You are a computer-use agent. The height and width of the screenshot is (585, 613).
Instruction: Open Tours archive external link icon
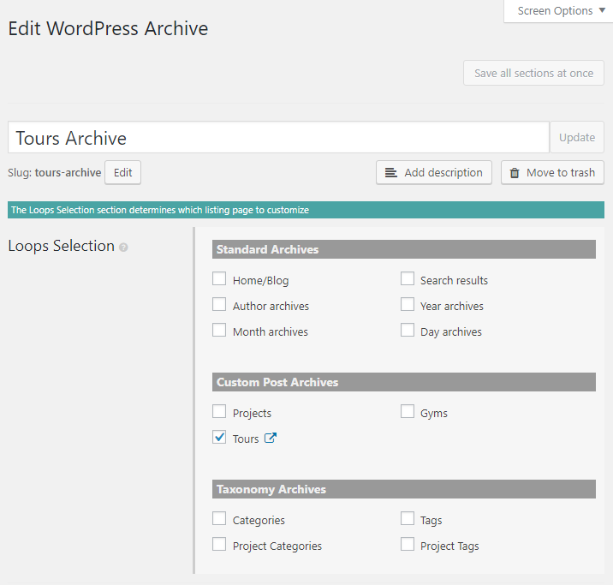(271, 438)
